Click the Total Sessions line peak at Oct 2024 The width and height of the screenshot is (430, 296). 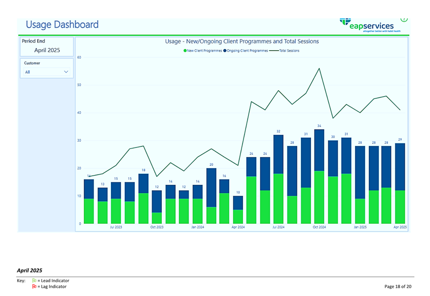point(319,68)
